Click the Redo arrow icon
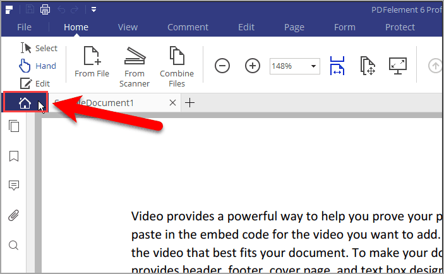The width and height of the screenshot is (444, 274). (x=75, y=10)
